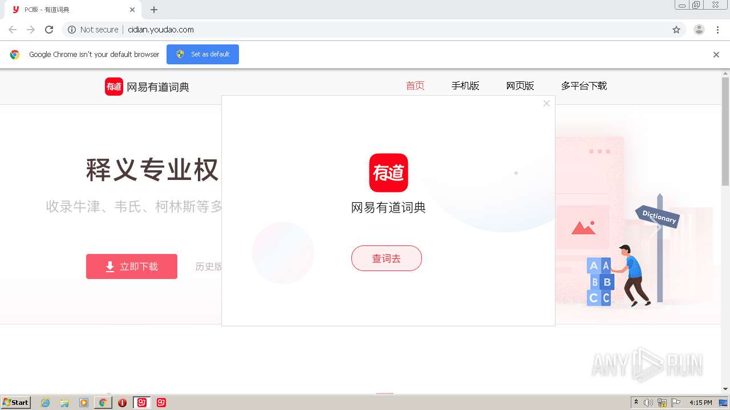730x410 pixels.
Task: Open the Chrome three-dot menu
Action: 718,30
